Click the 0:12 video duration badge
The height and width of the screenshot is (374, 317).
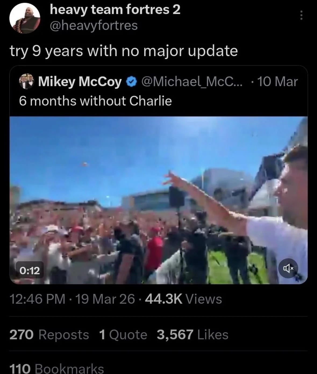coord(30,270)
